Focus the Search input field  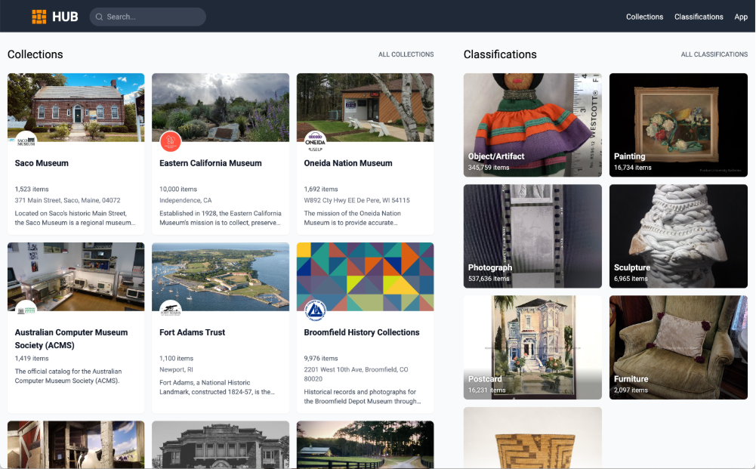(147, 17)
